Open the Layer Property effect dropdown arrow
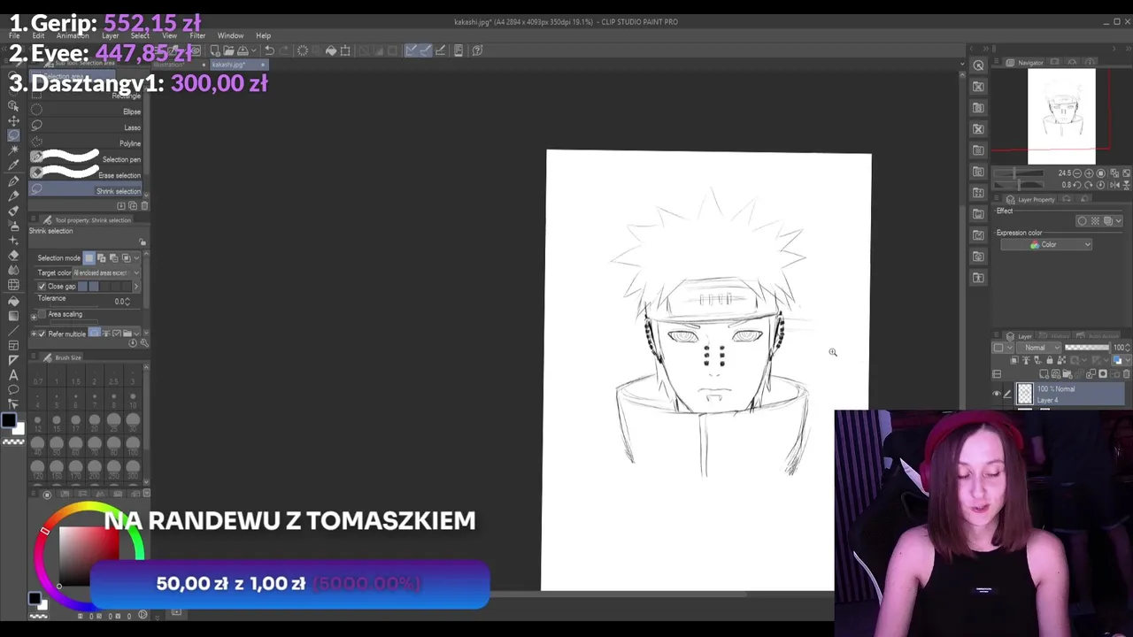Image resolution: width=1133 pixels, height=637 pixels. coord(1118,221)
